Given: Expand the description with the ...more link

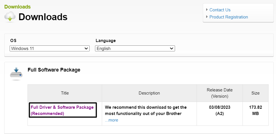Looking at the screenshot, I should click(111, 120).
